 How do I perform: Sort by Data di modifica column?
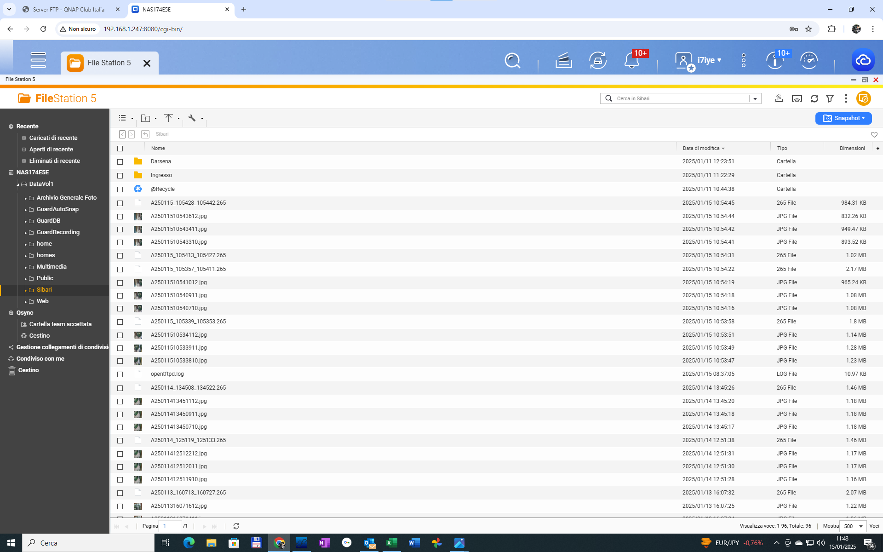pyautogui.click(x=701, y=148)
